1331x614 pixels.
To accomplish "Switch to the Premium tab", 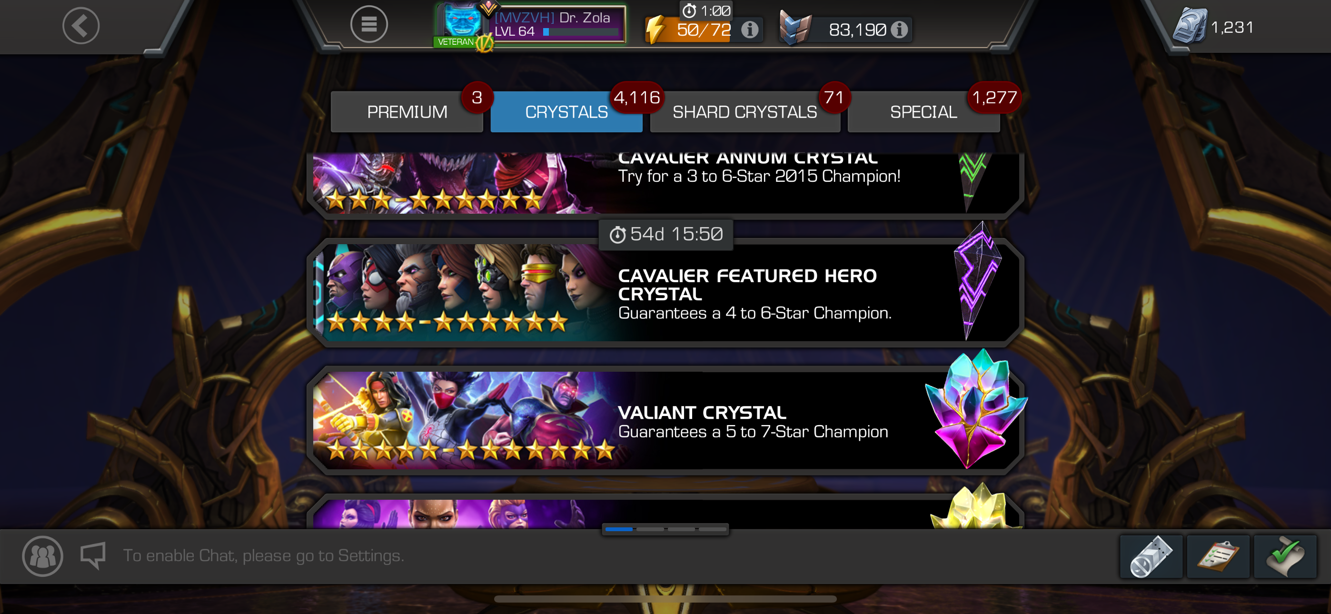I will pos(407,112).
